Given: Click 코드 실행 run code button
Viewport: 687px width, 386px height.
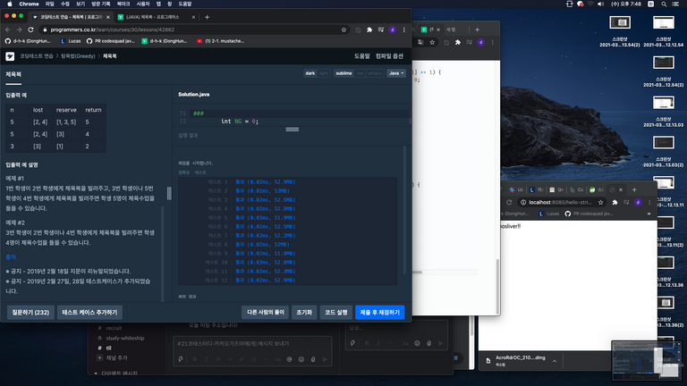Looking at the screenshot, I should coord(336,313).
